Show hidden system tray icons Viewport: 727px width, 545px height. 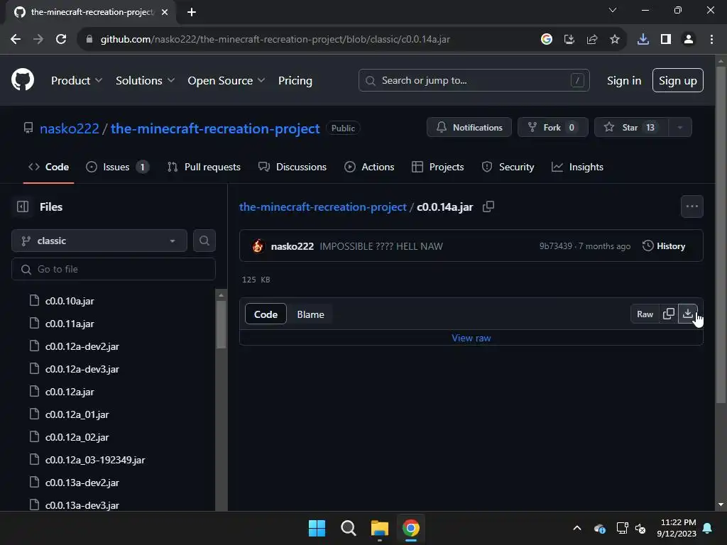point(577,528)
